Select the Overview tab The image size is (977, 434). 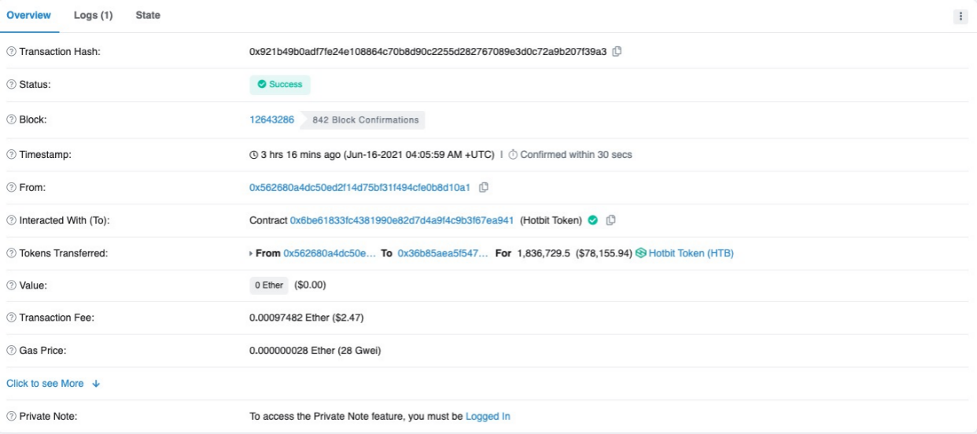pyautogui.click(x=29, y=16)
